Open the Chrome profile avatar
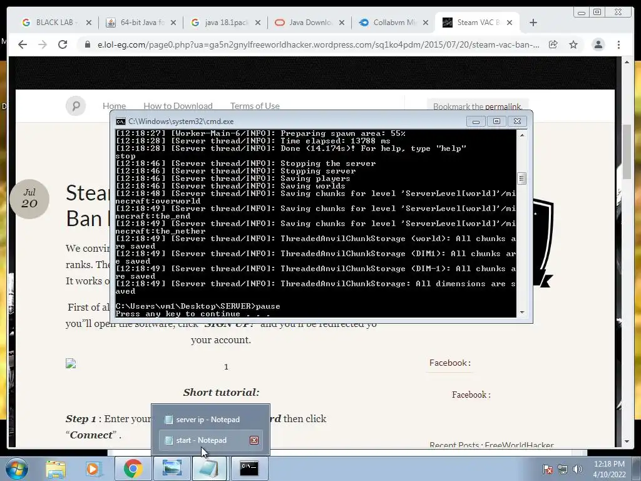 [x=598, y=44]
